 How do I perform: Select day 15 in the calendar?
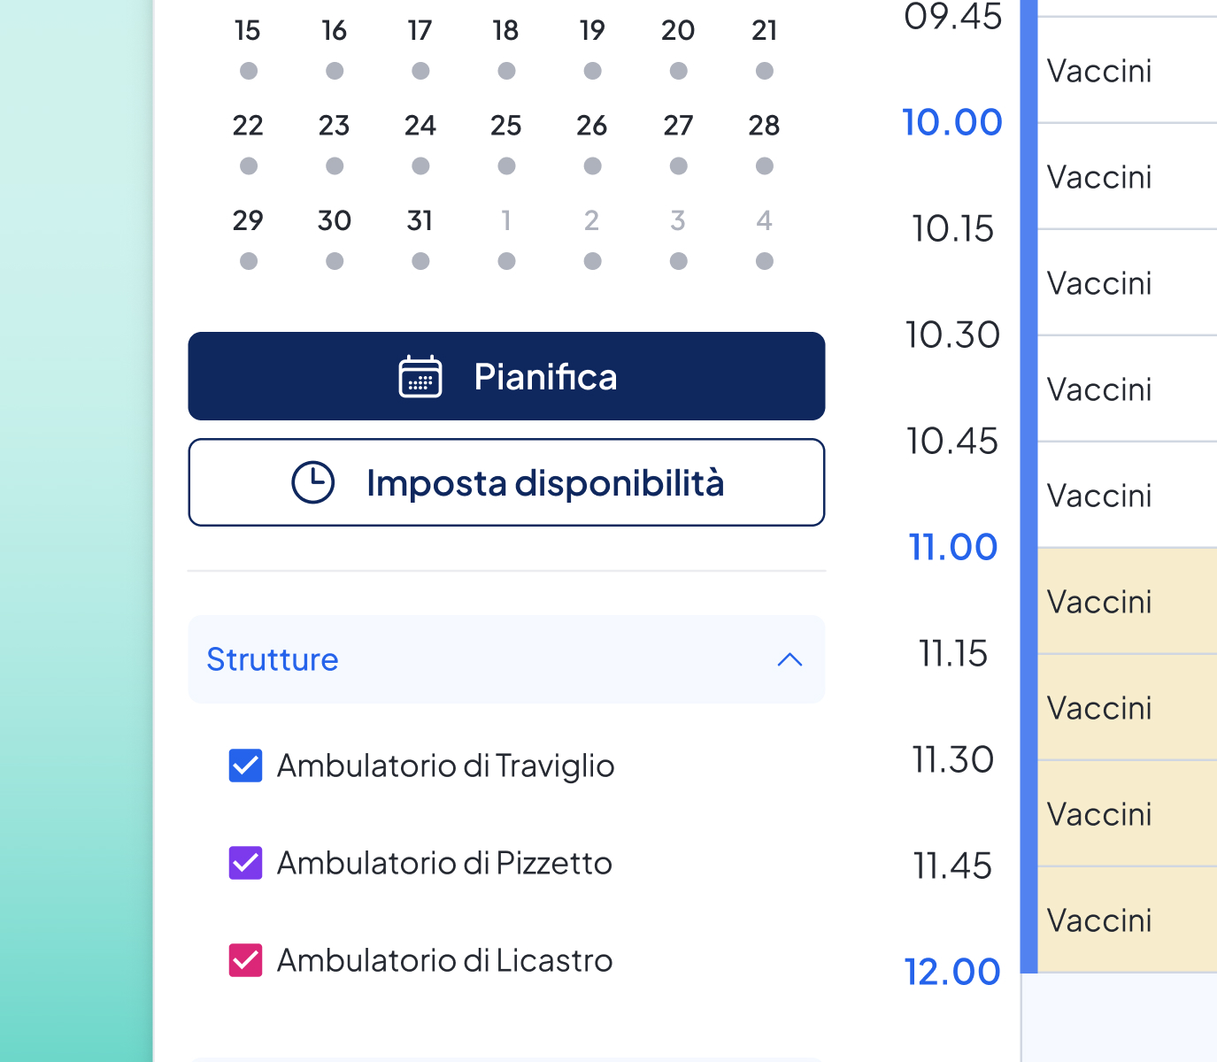click(x=248, y=31)
